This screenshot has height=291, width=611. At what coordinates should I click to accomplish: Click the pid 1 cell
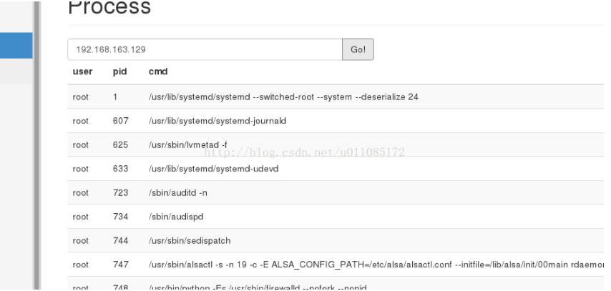click(116, 97)
